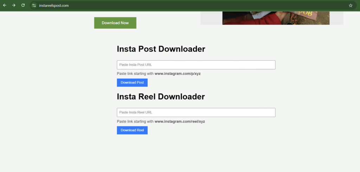The width and height of the screenshot is (360, 172).
Task: Bookmark this page with the star icon
Action: click(351, 6)
